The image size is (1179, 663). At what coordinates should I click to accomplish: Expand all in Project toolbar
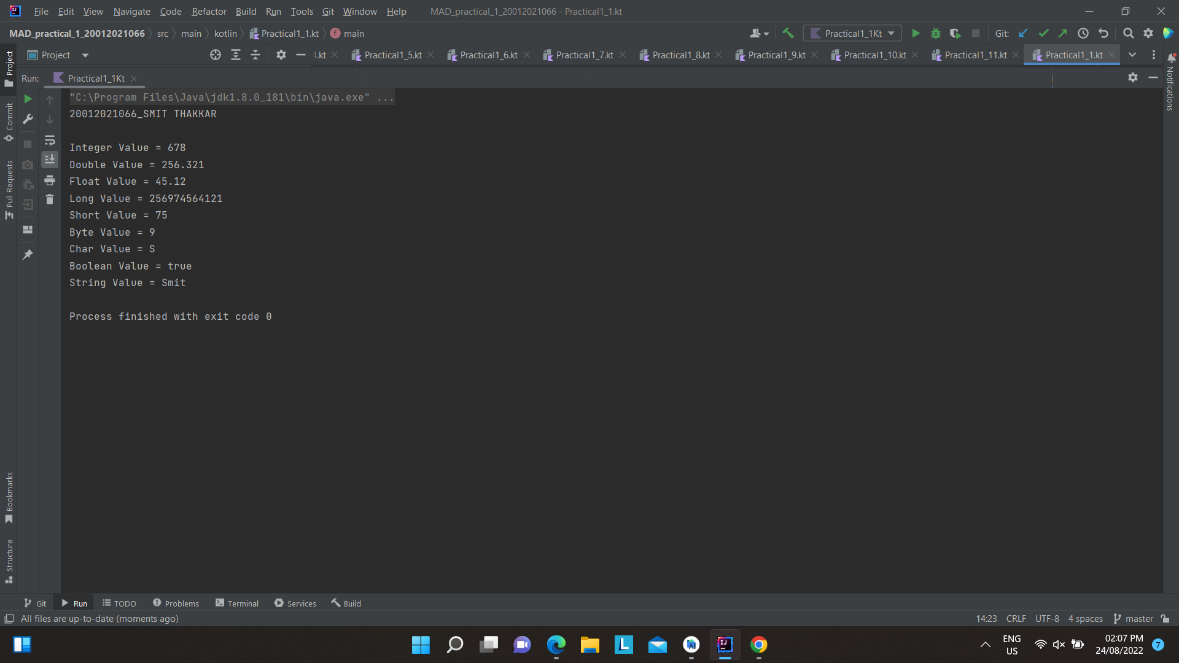point(236,55)
